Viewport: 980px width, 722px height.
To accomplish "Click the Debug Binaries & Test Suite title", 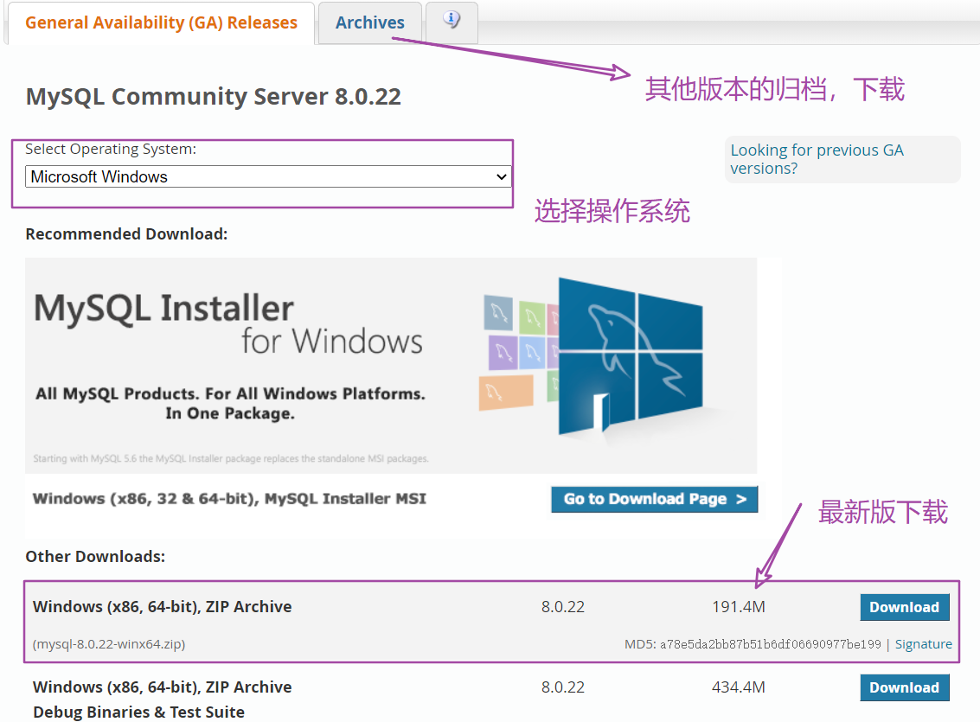I will pos(138,712).
